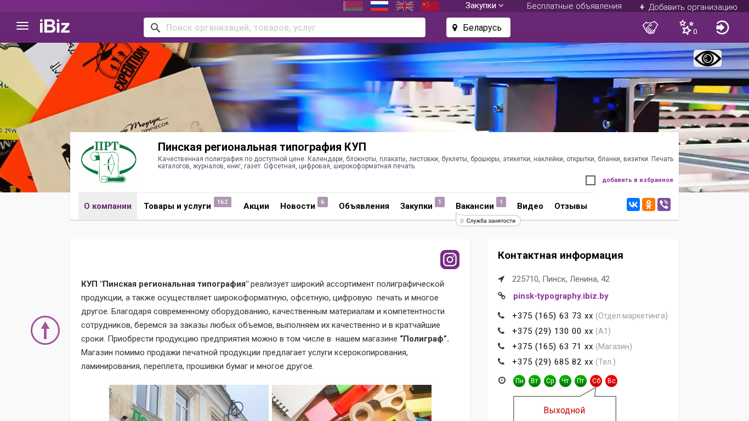This screenshot has width=749, height=421.
Task: Click the login arrow icon
Action: pyautogui.click(x=723, y=27)
